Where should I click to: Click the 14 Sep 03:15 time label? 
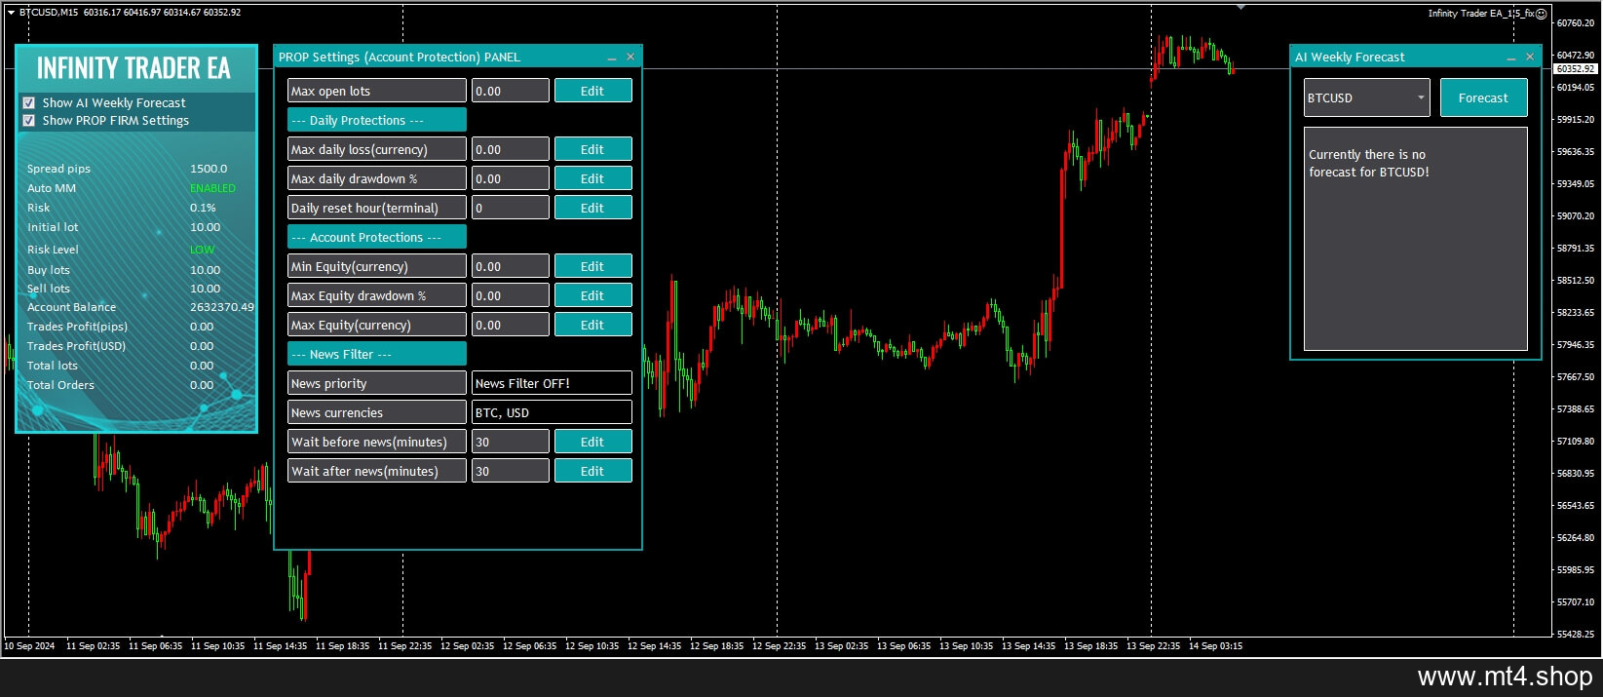[1215, 645]
